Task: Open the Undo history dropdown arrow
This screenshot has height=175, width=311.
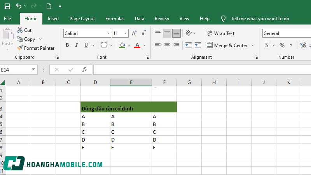Action: 25,6
